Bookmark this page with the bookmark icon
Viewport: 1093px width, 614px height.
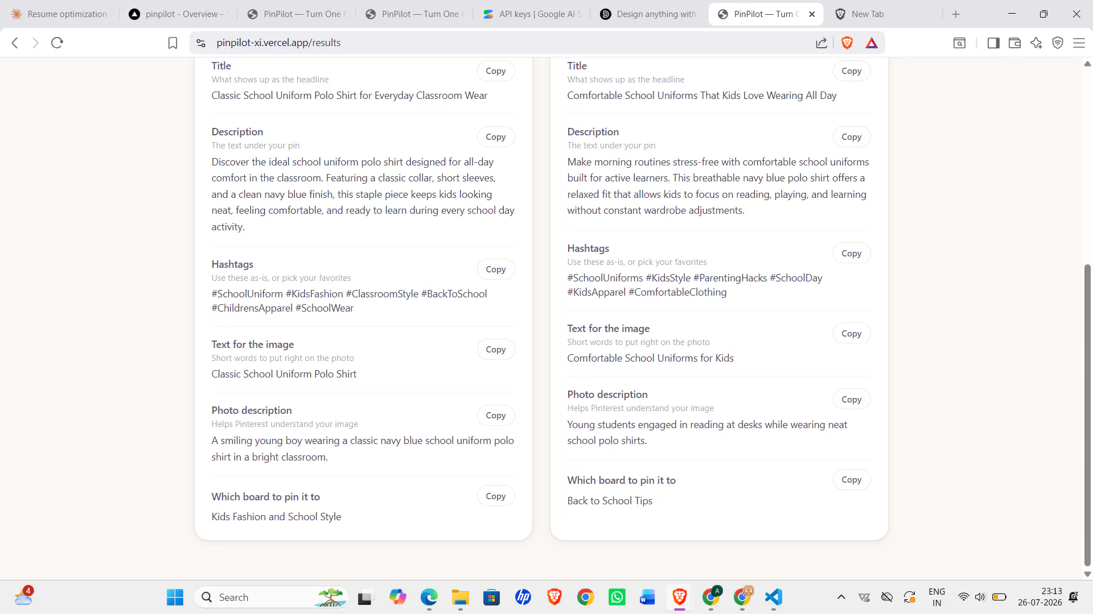point(172,43)
